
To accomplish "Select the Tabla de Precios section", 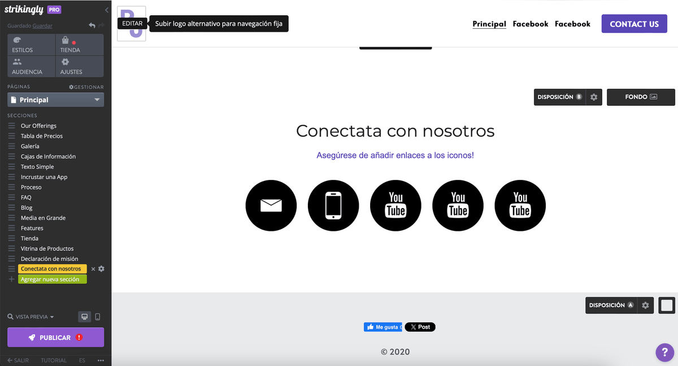I will tap(42, 136).
